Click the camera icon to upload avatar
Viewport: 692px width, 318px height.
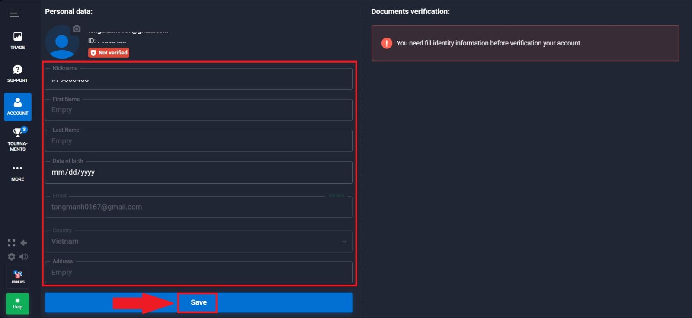pos(77,29)
